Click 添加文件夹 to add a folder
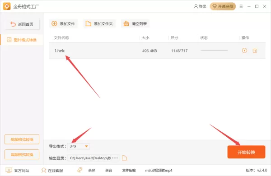This screenshot has width=271, height=176. 99,23
